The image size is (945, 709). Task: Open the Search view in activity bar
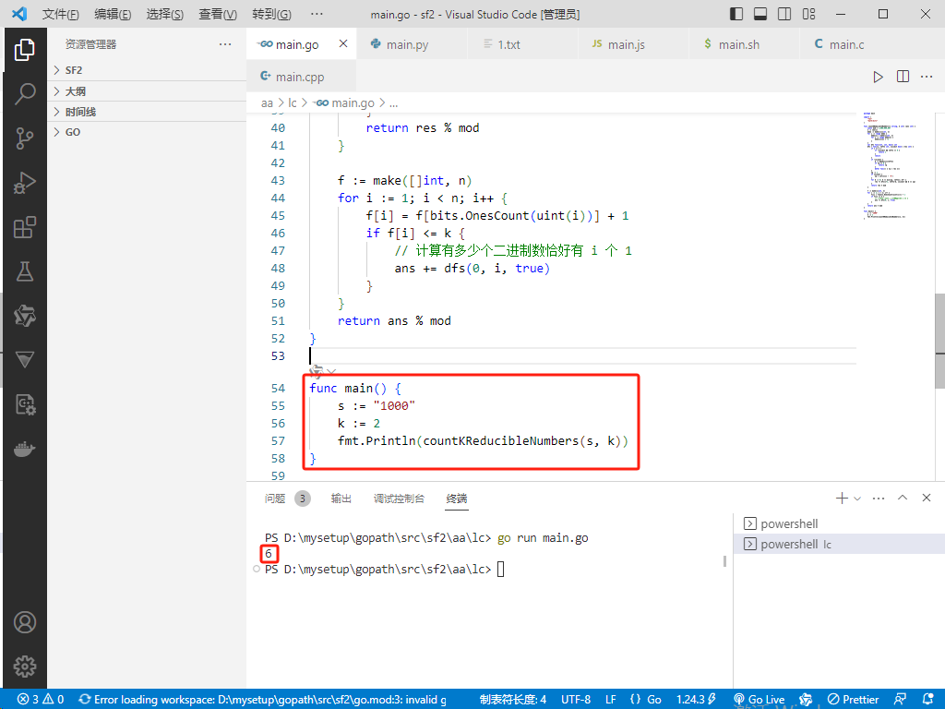25,94
